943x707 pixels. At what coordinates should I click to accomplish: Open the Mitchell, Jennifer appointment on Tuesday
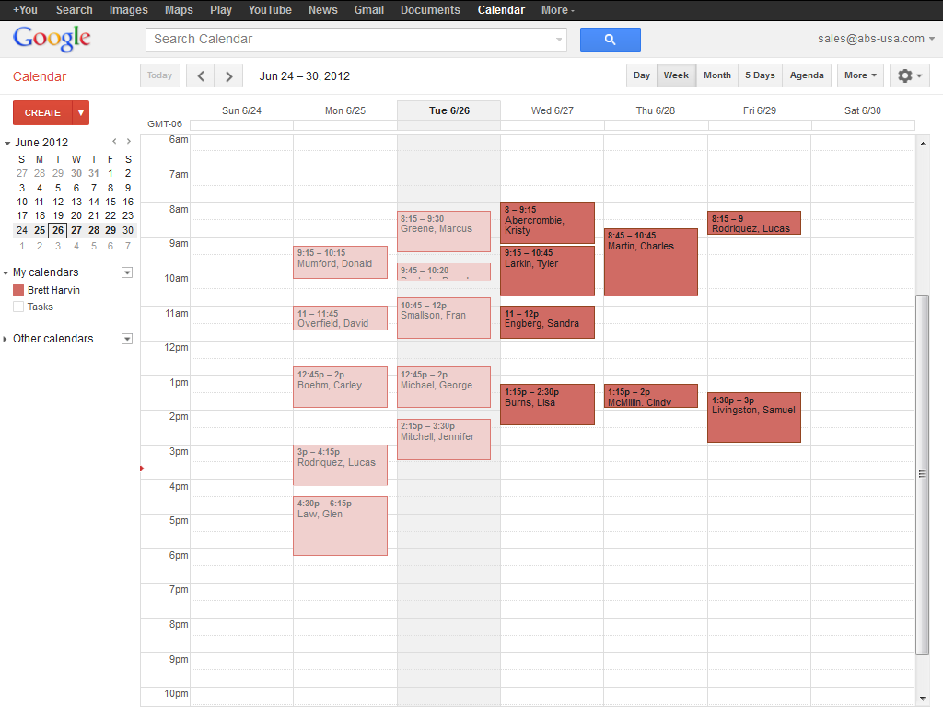pyautogui.click(x=443, y=438)
